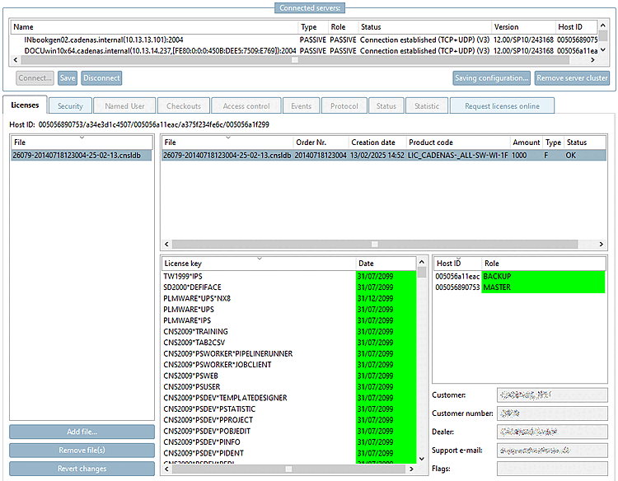Select the green MASTER role entry
Image resolution: width=618 pixels, height=481 pixels.
(x=542, y=287)
